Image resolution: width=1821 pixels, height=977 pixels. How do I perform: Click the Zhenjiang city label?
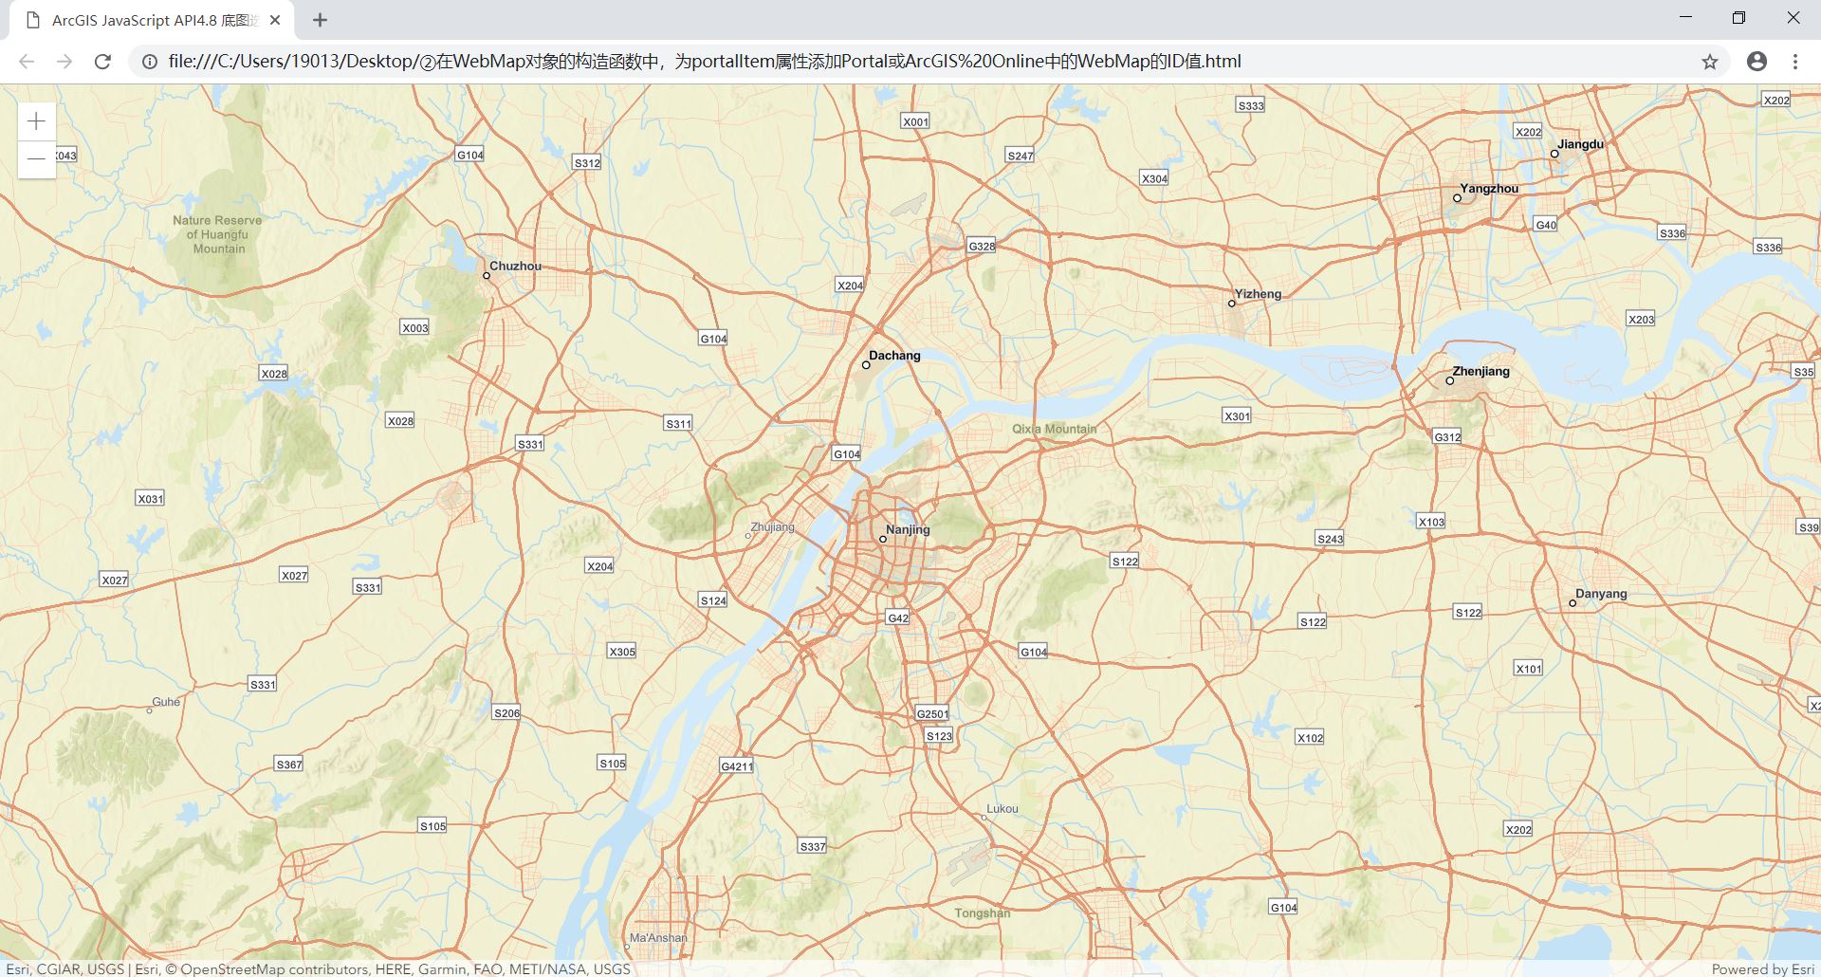coord(1481,371)
